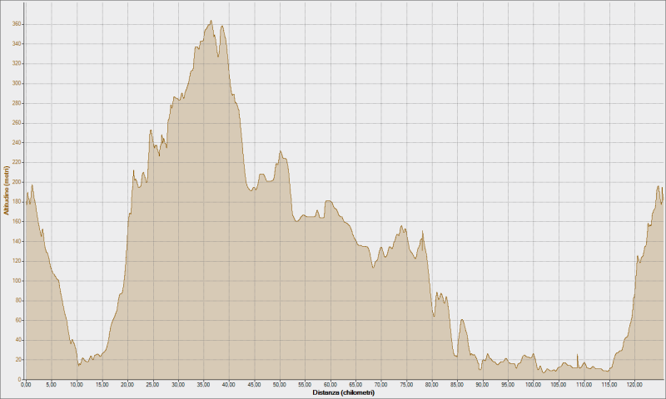Pick the 70,00 distance axis value

click(381, 385)
